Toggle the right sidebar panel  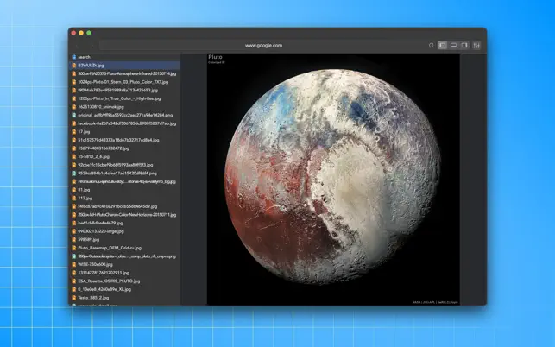tap(464, 46)
